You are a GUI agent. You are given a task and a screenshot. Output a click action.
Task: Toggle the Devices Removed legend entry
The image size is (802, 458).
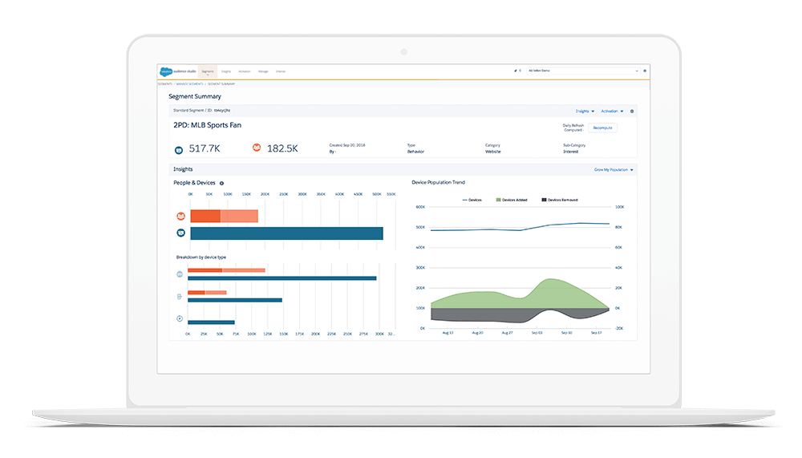tap(560, 199)
